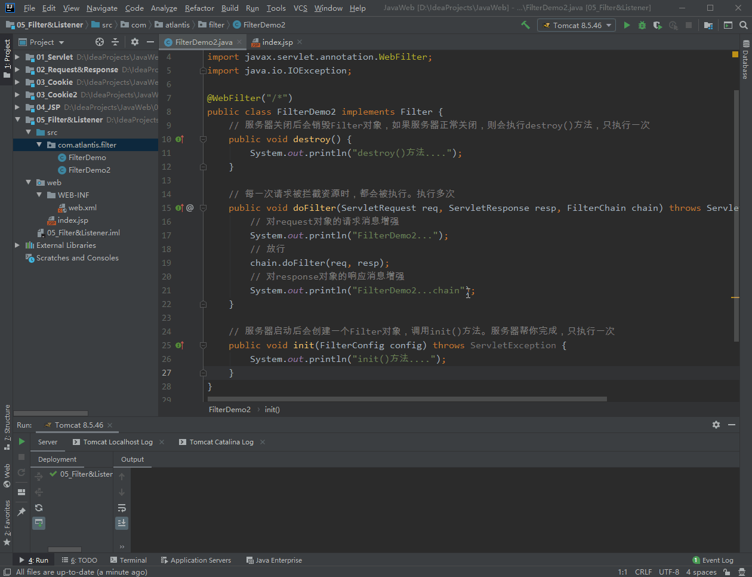Toggle the Database tool window
The height and width of the screenshot is (577, 752).
click(745, 60)
